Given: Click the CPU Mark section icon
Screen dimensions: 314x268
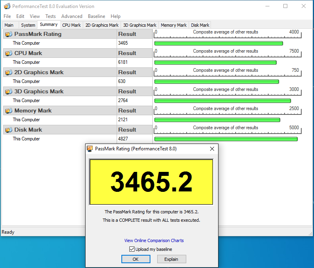Looking at the screenshot, I should [9, 53].
